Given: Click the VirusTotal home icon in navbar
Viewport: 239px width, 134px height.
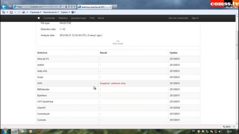Looking at the screenshot, I should tap(39, 18).
